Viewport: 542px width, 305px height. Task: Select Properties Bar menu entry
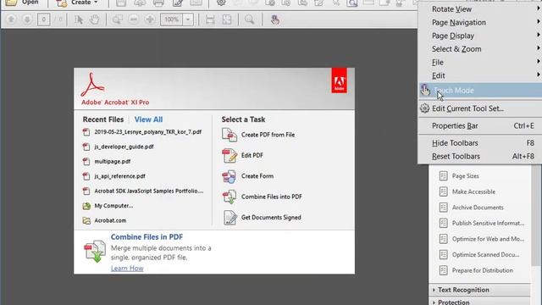pyautogui.click(x=480, y=126)
